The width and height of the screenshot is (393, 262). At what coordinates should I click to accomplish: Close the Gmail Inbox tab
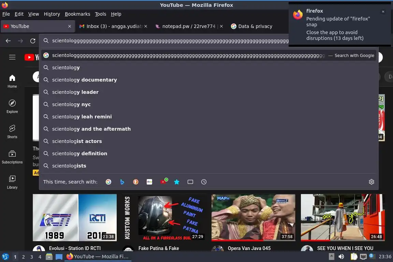point(146,26)
